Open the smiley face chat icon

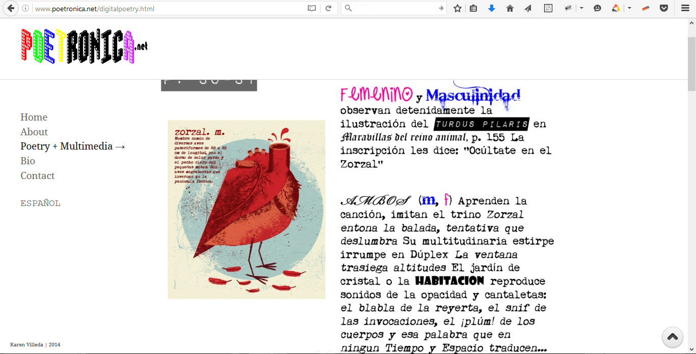(598, 9)
